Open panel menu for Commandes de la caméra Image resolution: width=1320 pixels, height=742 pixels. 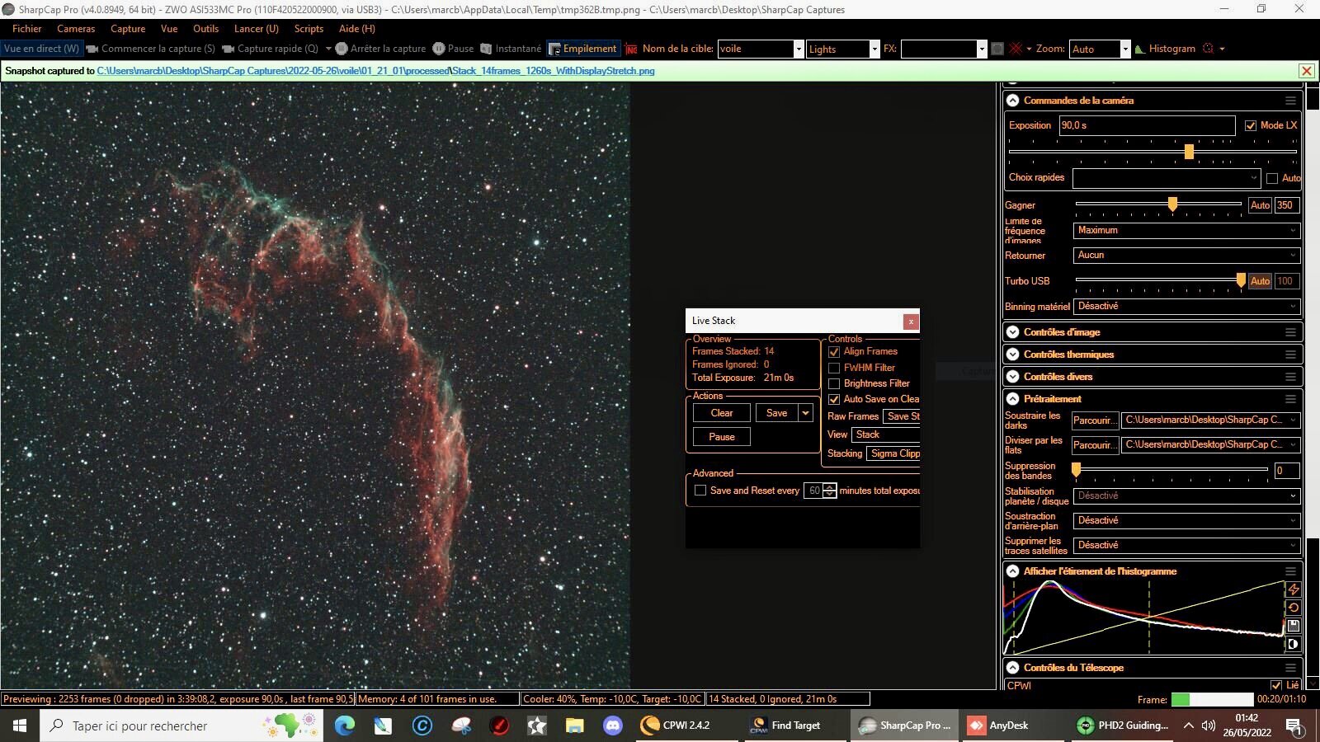click(1290, 101)
